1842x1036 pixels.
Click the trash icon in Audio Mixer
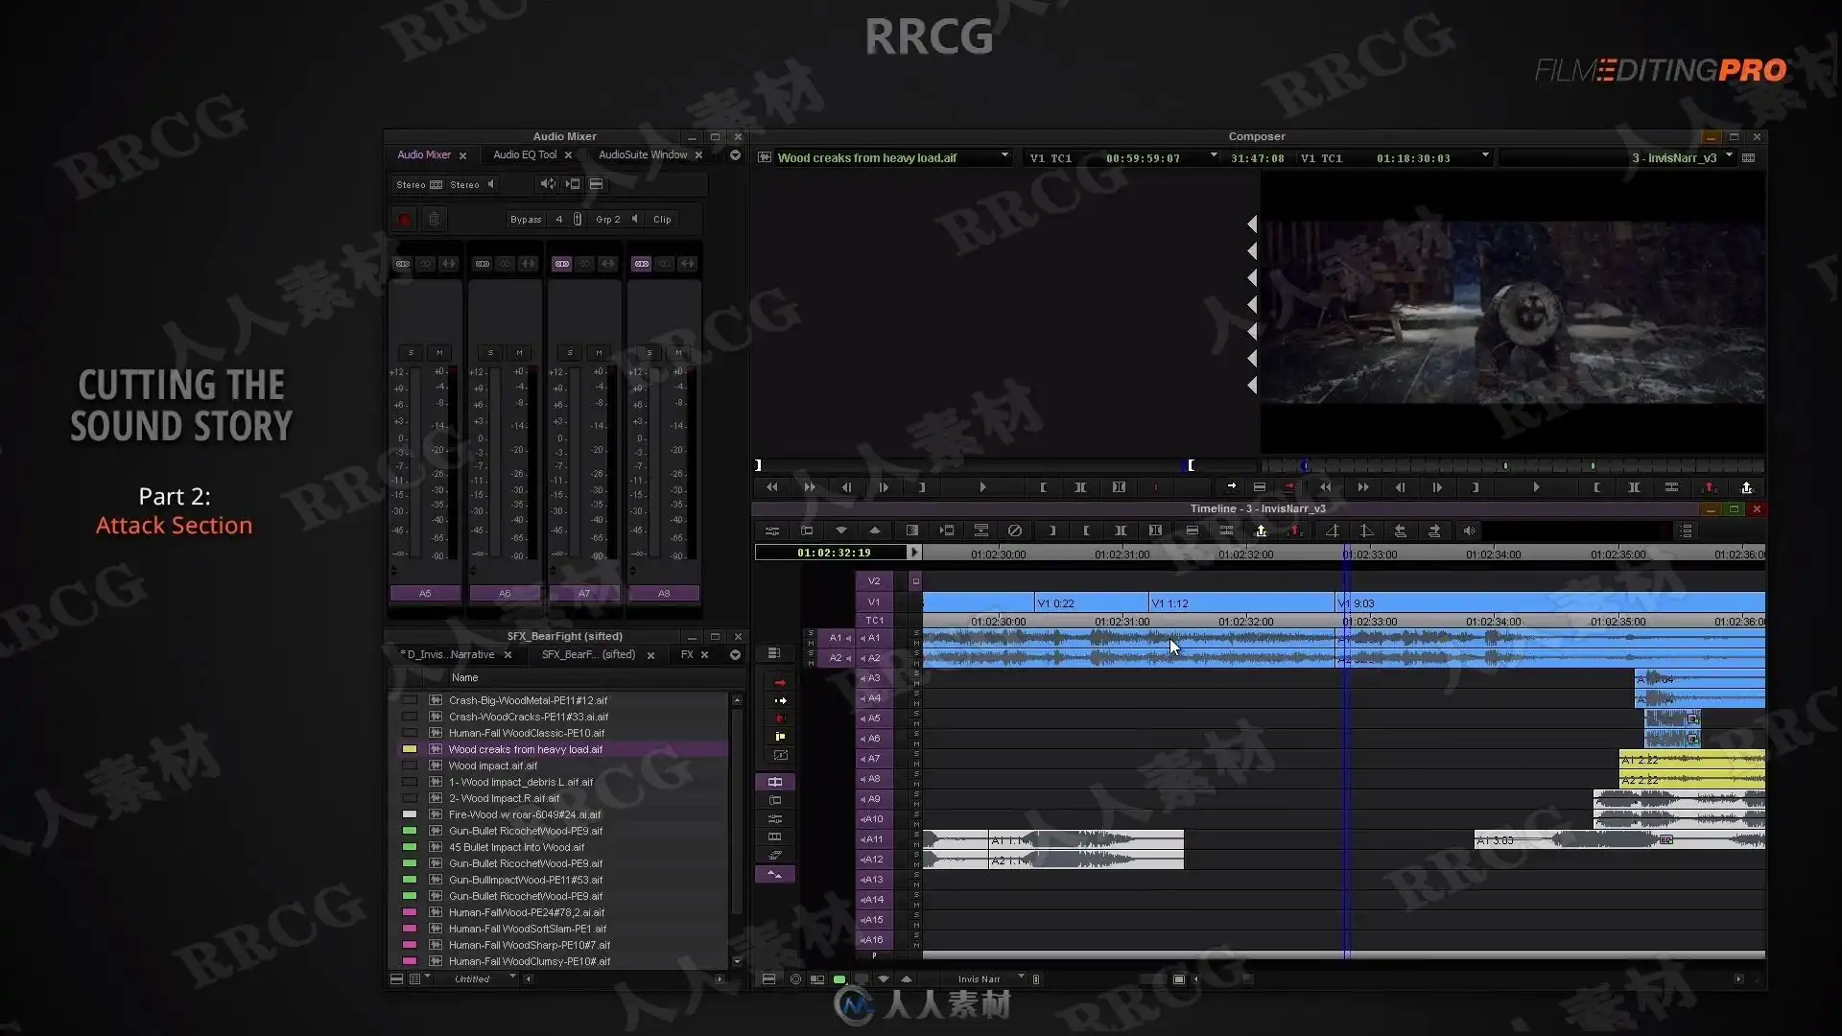(434, 220)
